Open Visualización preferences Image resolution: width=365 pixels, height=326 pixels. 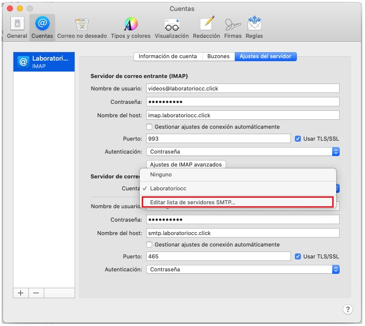point(172,28)
